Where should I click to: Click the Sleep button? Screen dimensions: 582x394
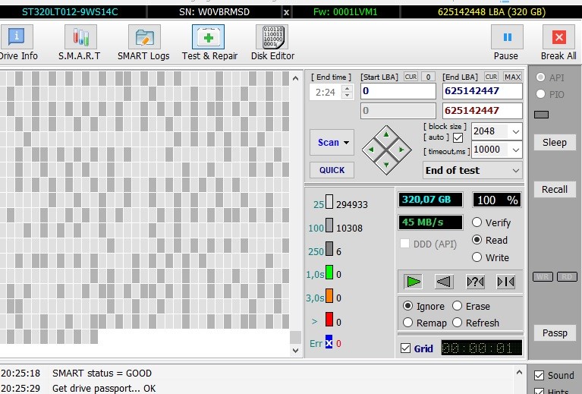click(x=555, y=143)
